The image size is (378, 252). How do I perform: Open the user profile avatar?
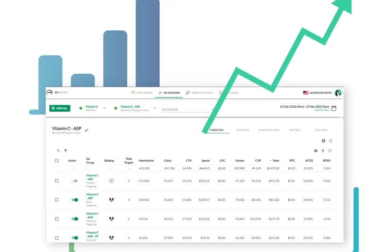click(338, 93)
